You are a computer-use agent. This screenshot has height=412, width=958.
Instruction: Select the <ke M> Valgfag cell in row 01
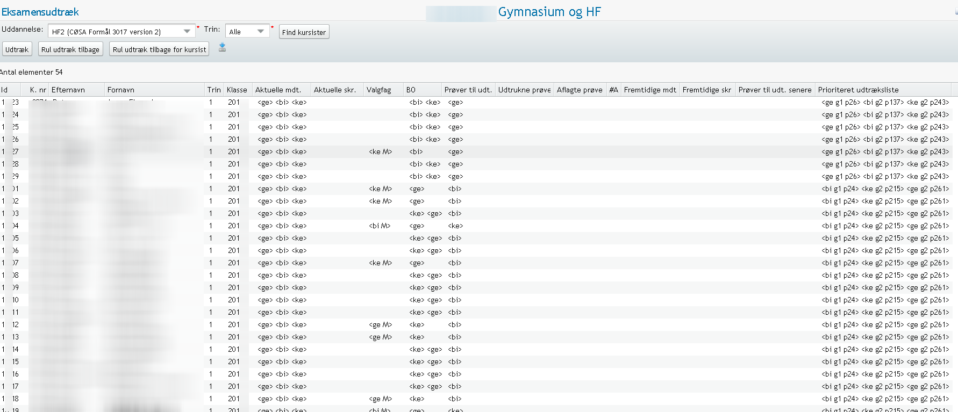tap(381, 189)
